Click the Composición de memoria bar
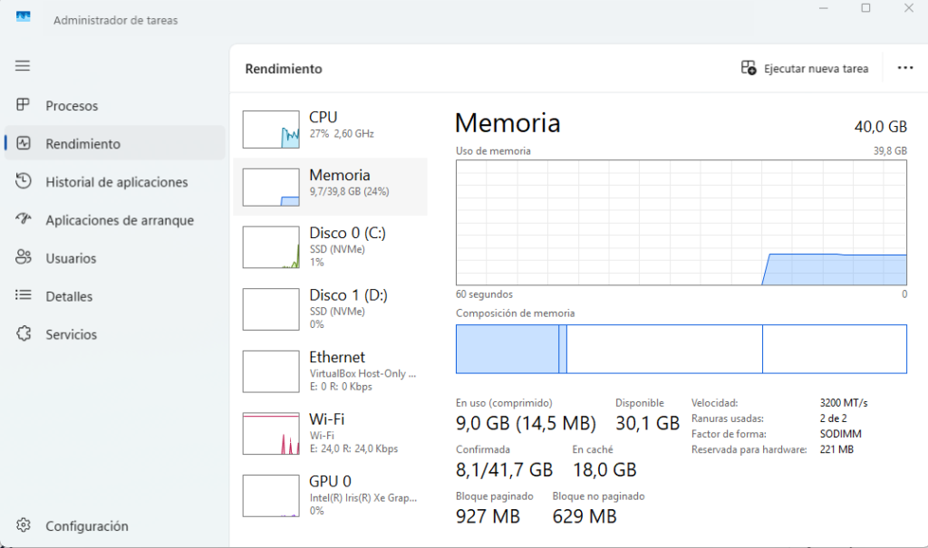Screen dimensions: 928x548 click(x=681, y=349)
